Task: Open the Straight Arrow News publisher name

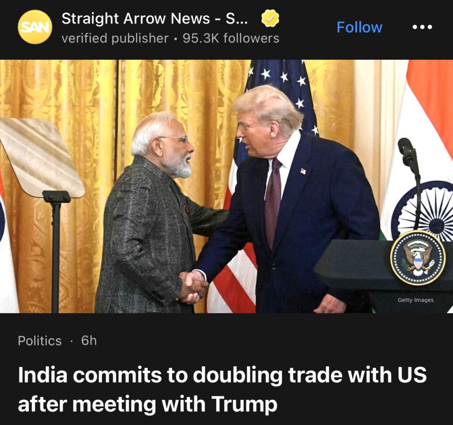Action: [154, 19]
